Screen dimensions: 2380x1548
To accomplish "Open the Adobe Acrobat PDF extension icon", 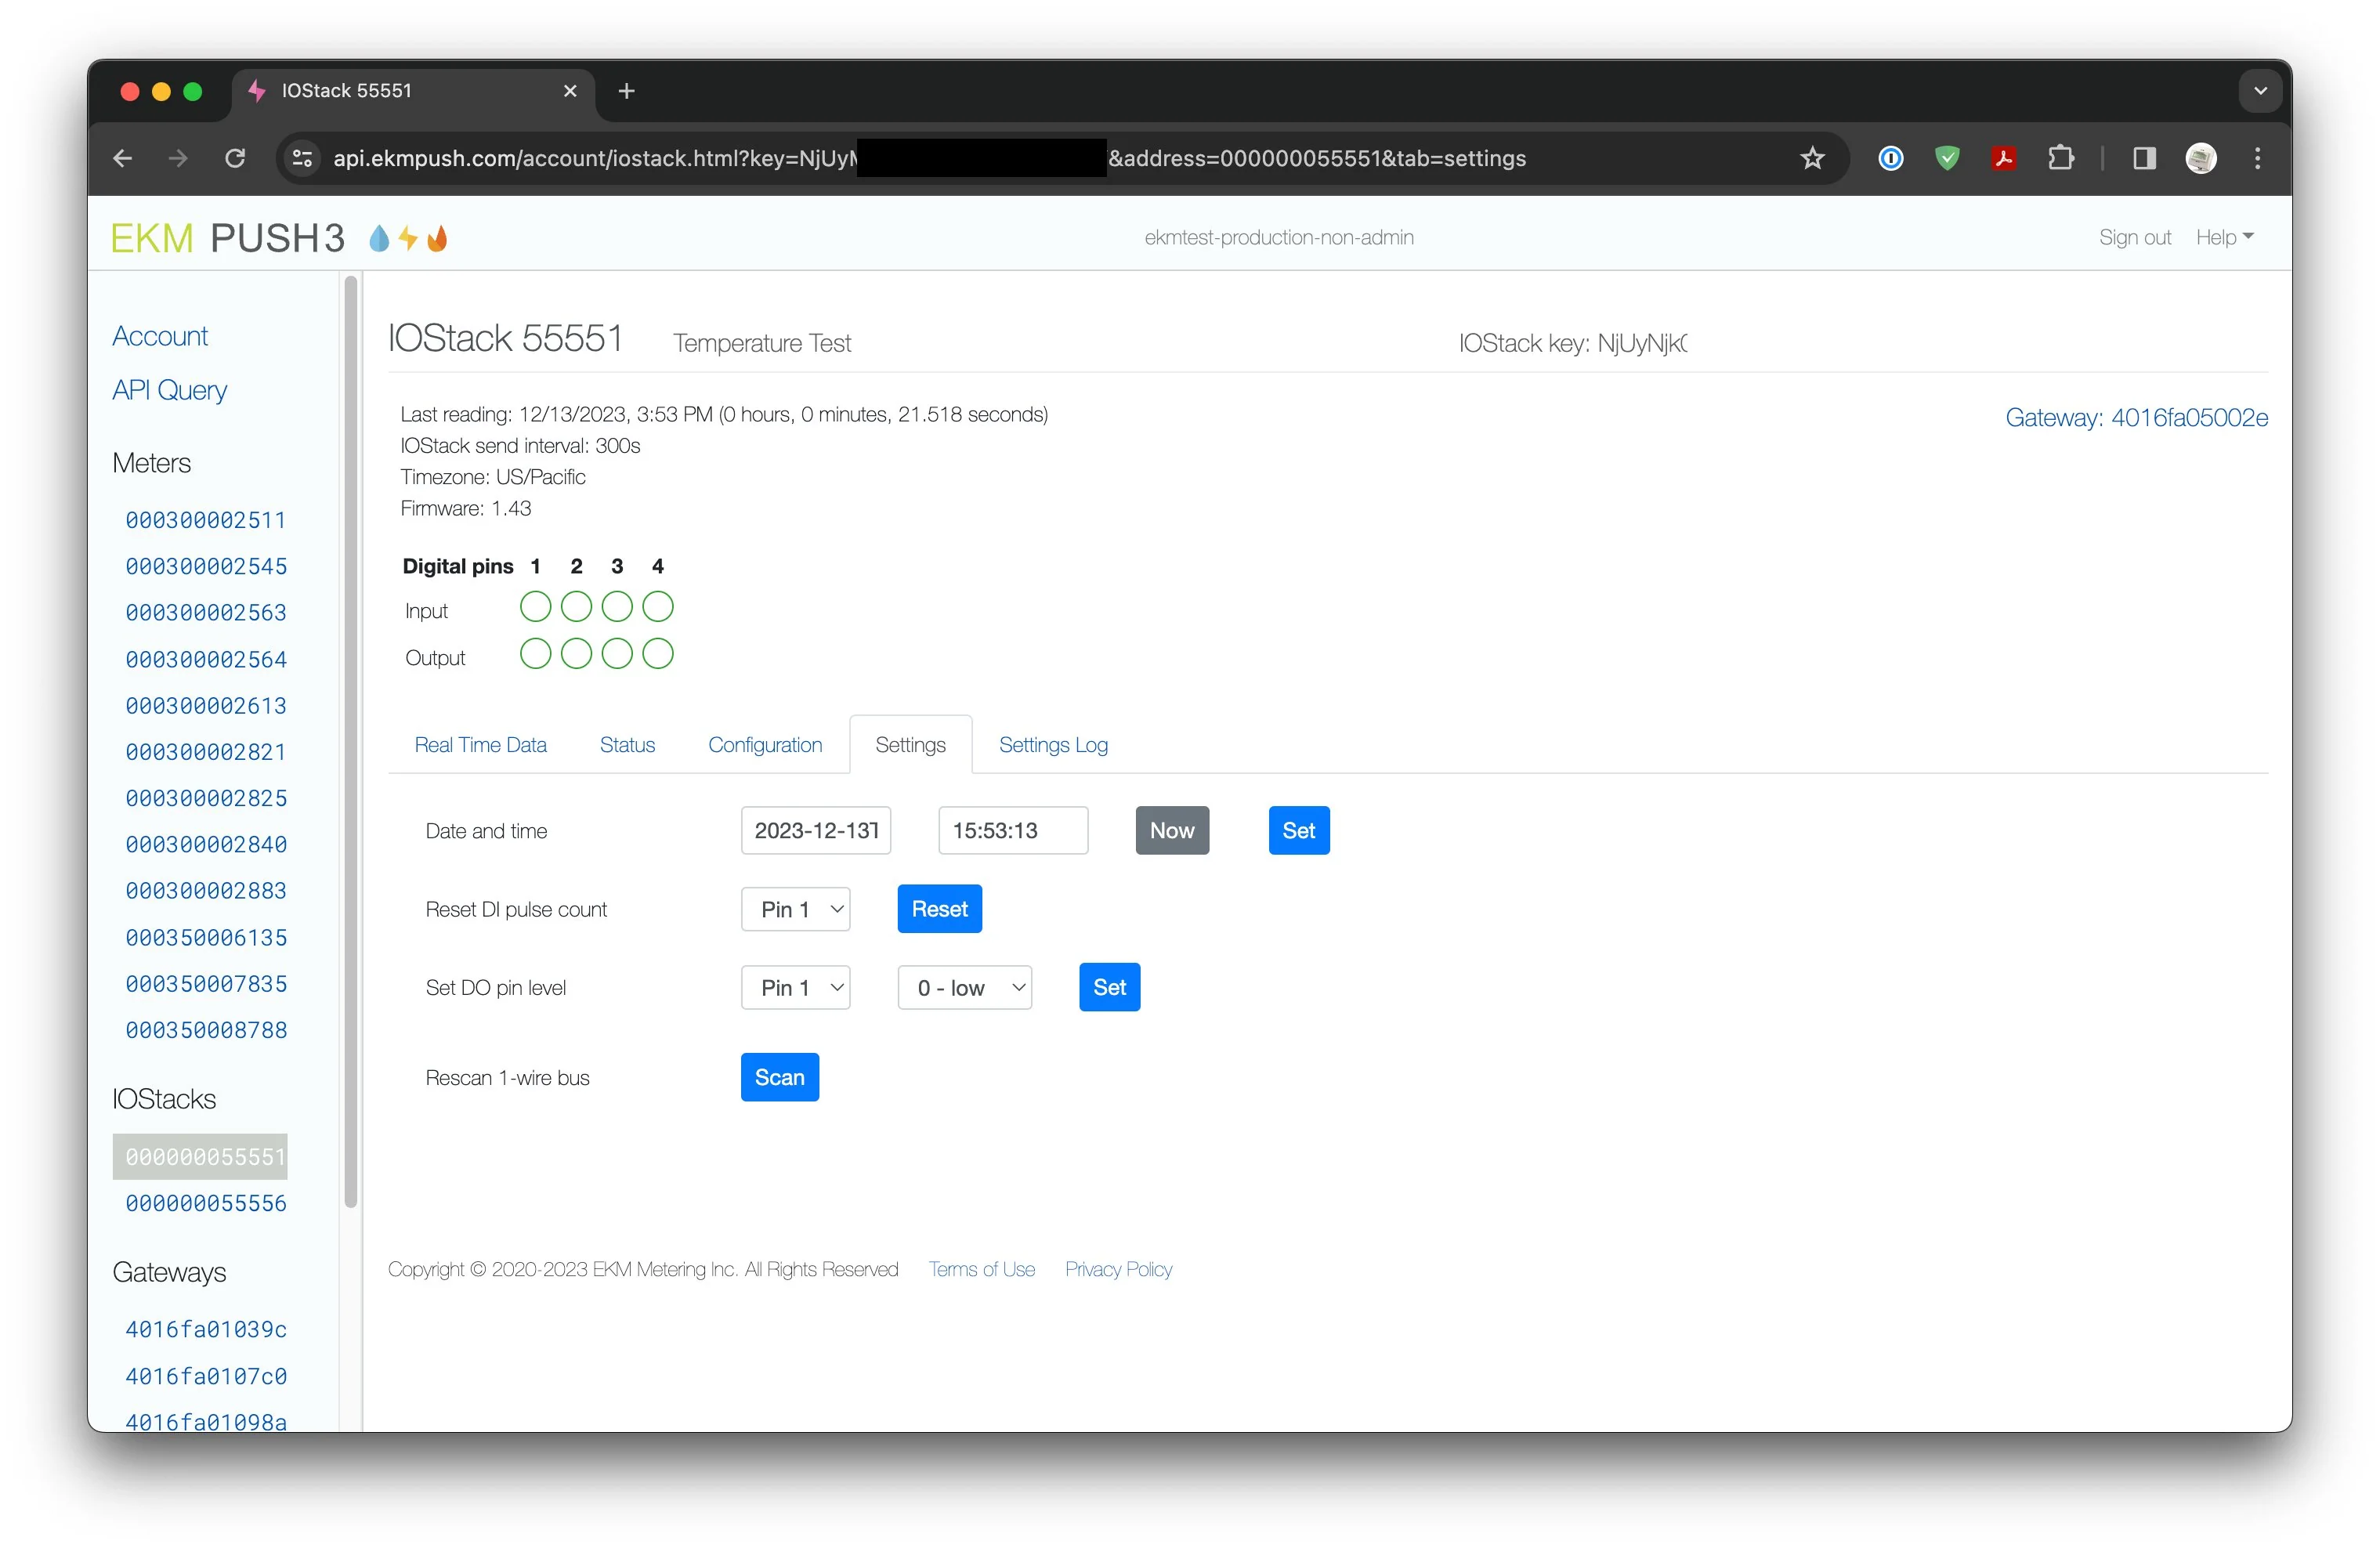I will 2003,158.
